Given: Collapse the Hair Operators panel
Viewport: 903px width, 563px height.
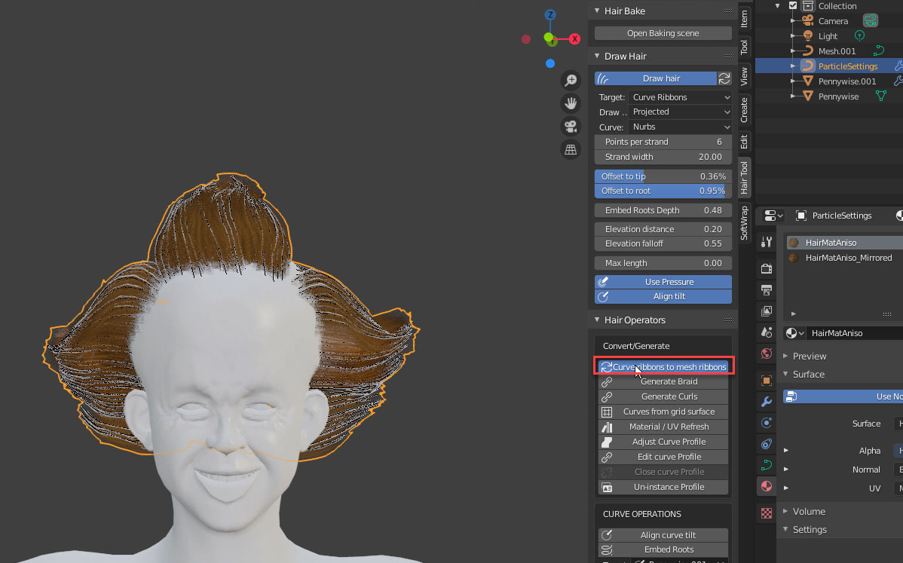Looking at the screenshot, I should [x=597, y=320].
